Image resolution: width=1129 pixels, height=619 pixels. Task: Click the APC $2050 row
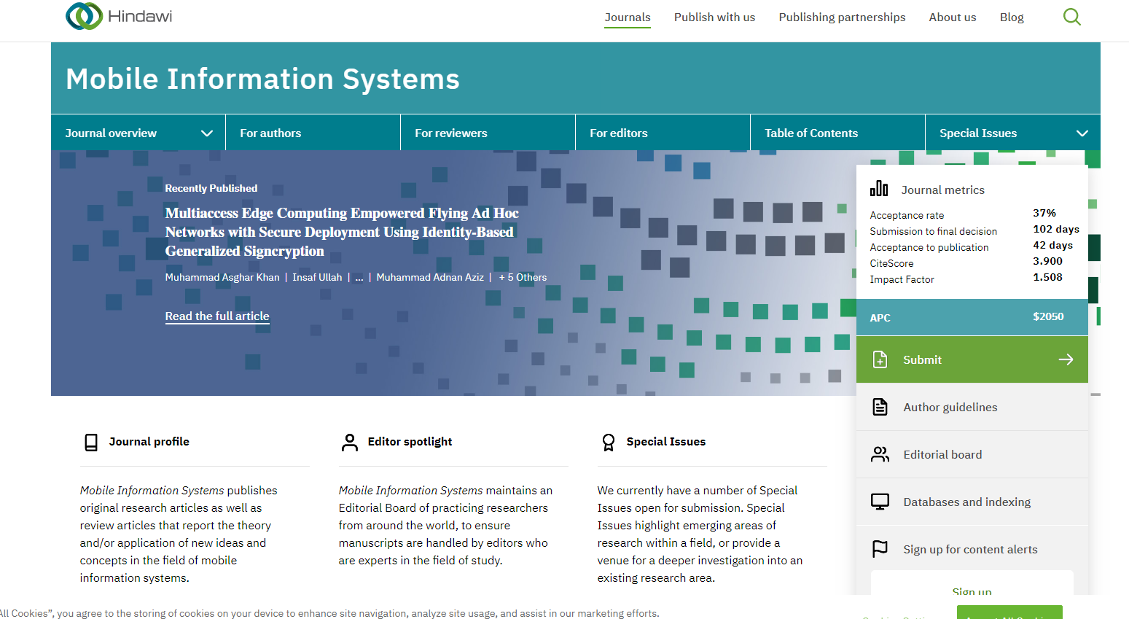[972, 317]
